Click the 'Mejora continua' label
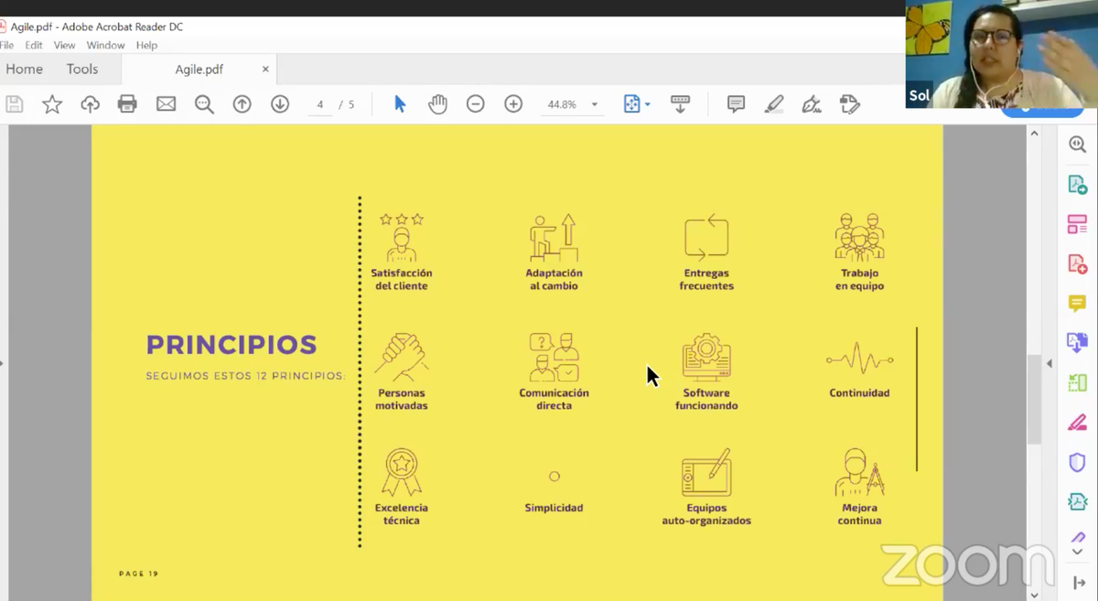 pyautogui.click(x=859, y=514)
